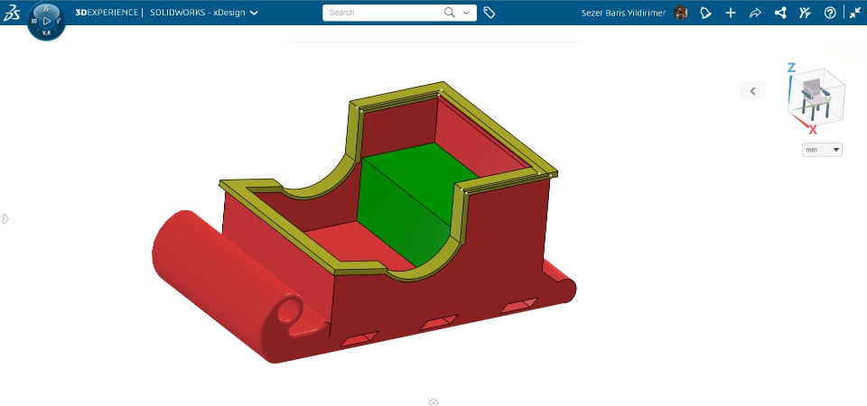Collapse the view panel with left chevron
This screenshot has height=406, width=867.
pyautogui.click(x=752, y=91)
